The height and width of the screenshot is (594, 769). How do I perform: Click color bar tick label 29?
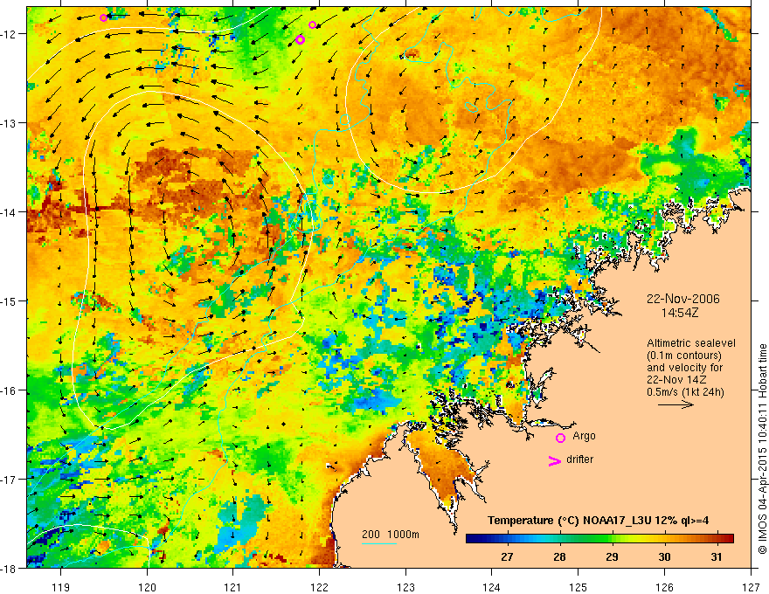tap(612, 557)
